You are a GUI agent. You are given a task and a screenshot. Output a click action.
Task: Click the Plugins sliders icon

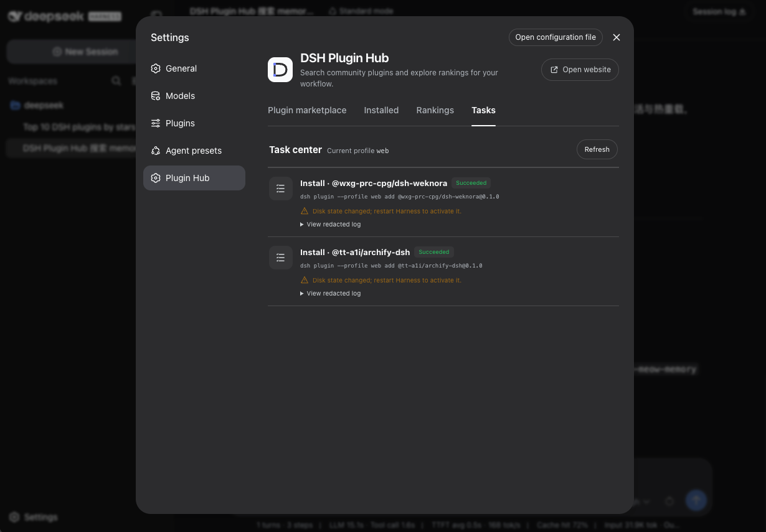tap(156, 123)
